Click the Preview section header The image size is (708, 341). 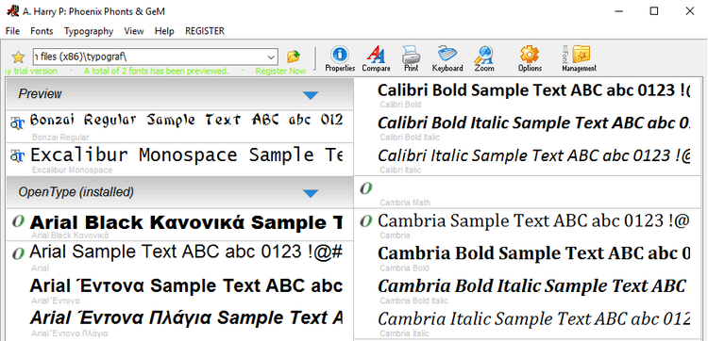click(179, 94)
